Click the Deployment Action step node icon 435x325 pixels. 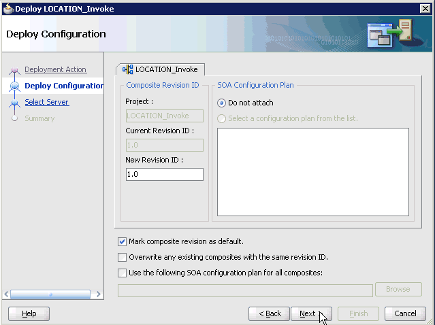14,70
